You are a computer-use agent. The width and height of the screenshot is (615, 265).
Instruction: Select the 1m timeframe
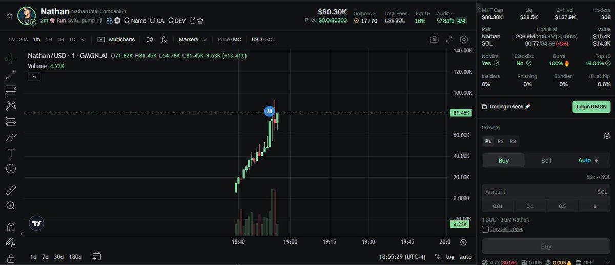[x=36, y=39]
